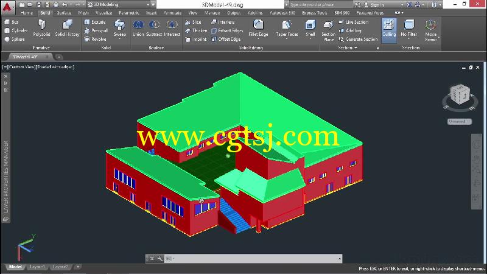487x274 pixels.
Task: Switch to the Layout2 tab
Action: [60, 267]
